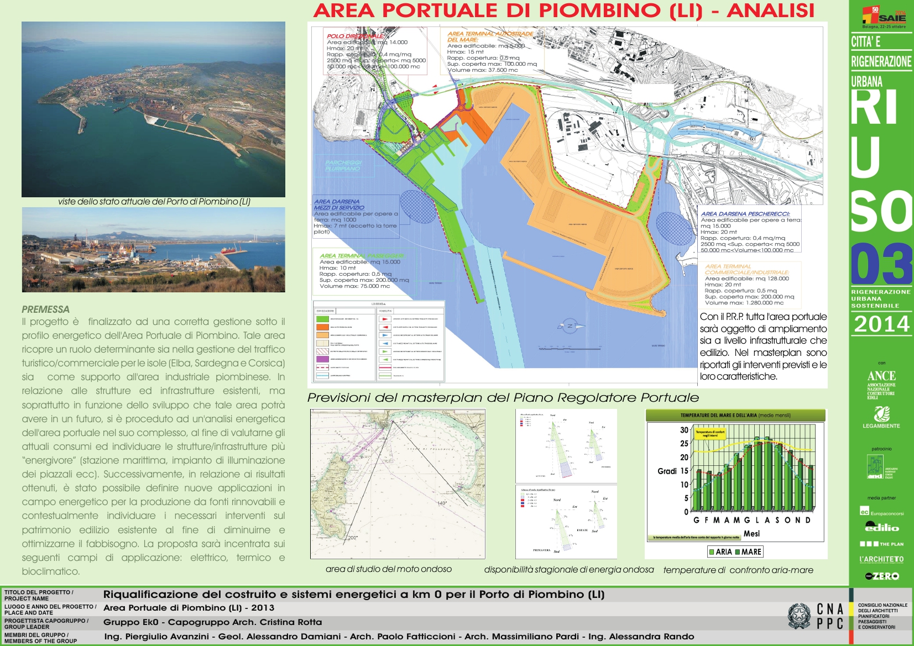Click the AREA TERMINAL AUTOSTRADE DEL MARE label
Image resolution: width=914 pixels, height=646 pixels.
click(490, 36)
